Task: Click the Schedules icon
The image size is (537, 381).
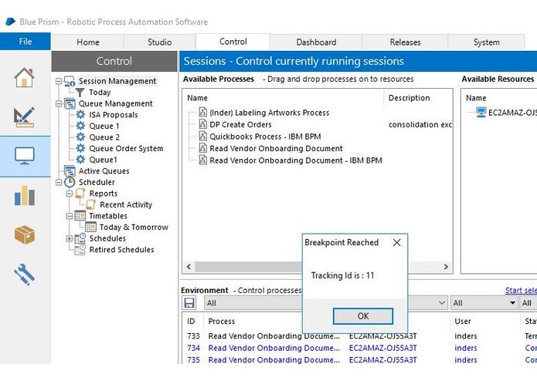Action: click(80, 238)
